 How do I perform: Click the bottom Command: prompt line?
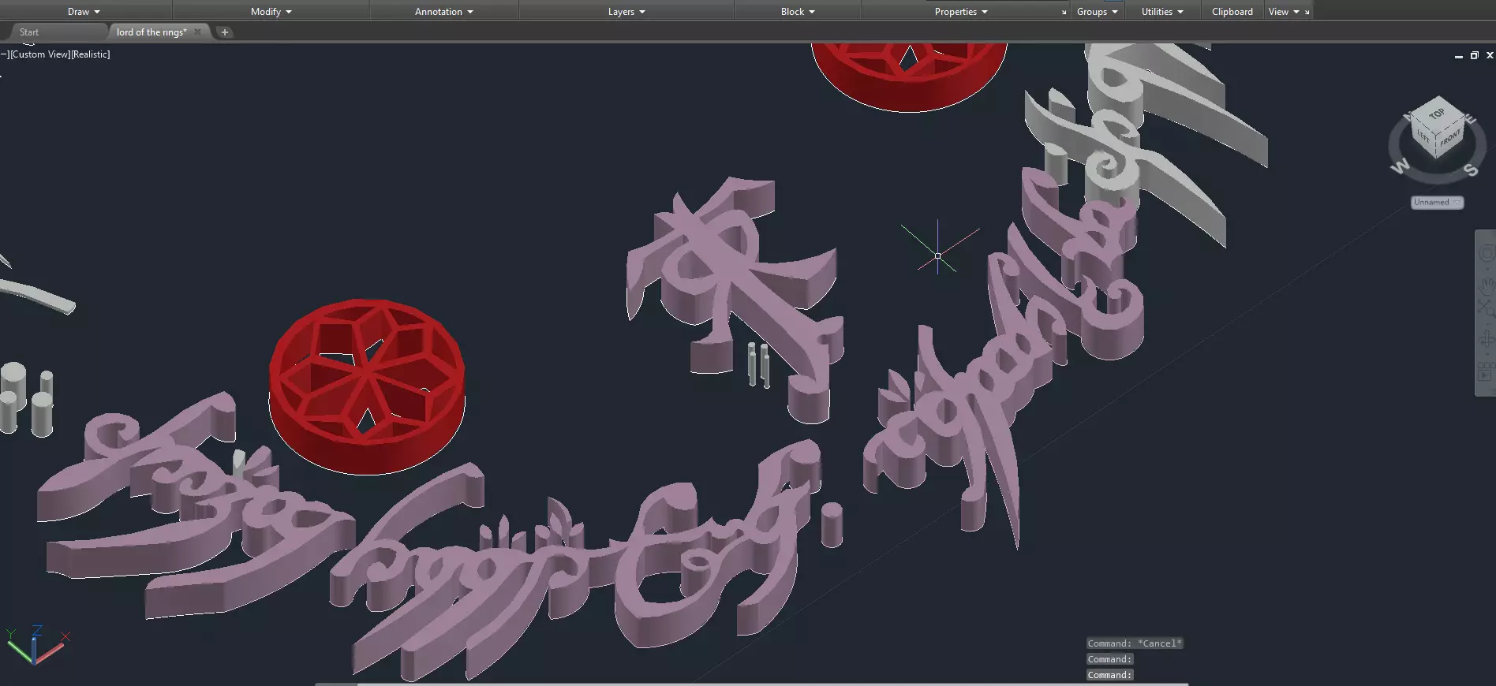pos(1109,675)
